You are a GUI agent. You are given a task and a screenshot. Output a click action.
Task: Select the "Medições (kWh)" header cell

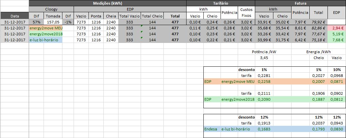point(107,3)
